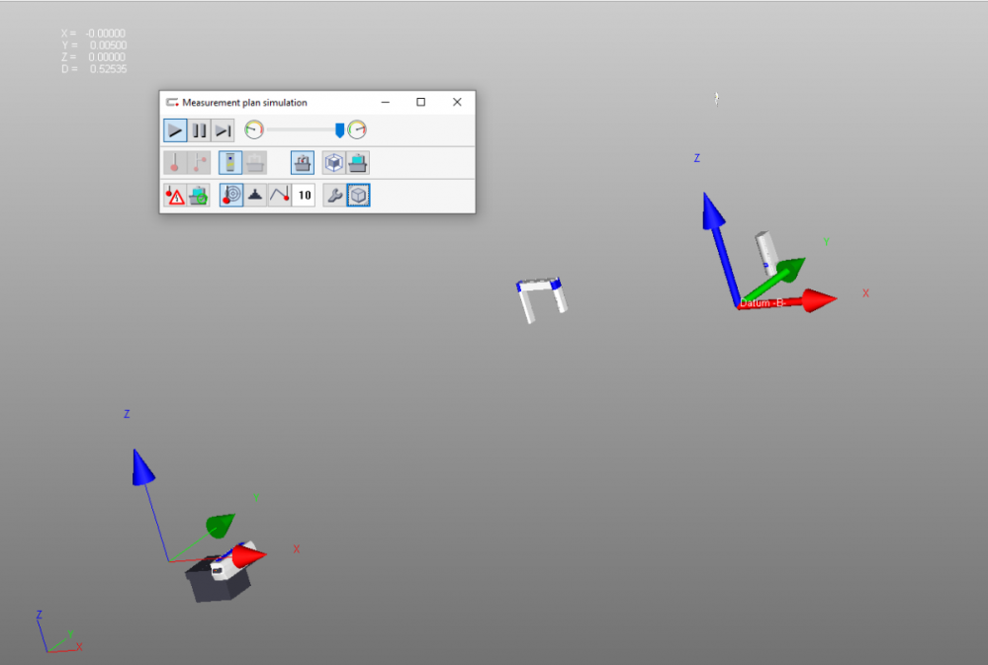The height and width of the screenshot is (665, 988).
Task: Click the machine with cyan workpiece icon
Action: (358, 162)
